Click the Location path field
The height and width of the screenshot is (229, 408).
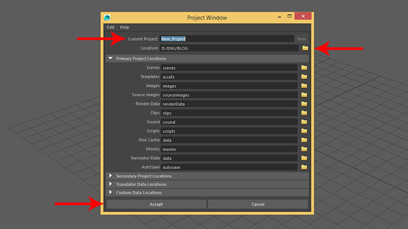(229, 48)
